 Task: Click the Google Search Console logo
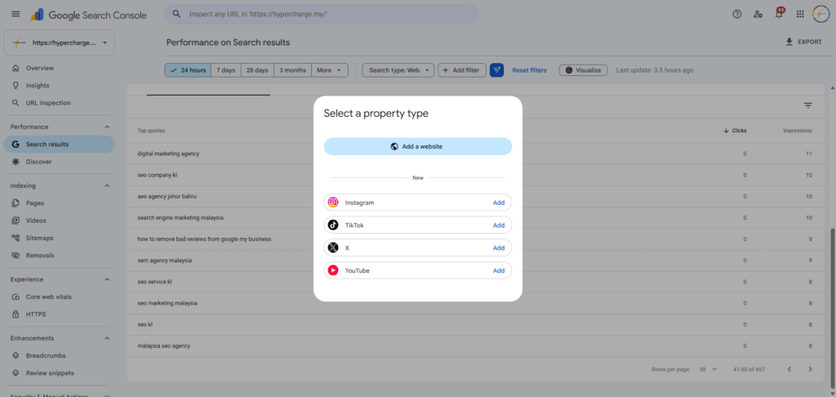click(88, 15)
